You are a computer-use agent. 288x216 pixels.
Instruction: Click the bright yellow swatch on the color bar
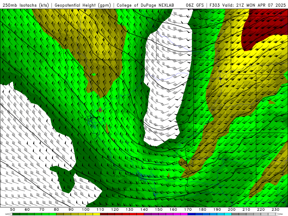[96, 214]
